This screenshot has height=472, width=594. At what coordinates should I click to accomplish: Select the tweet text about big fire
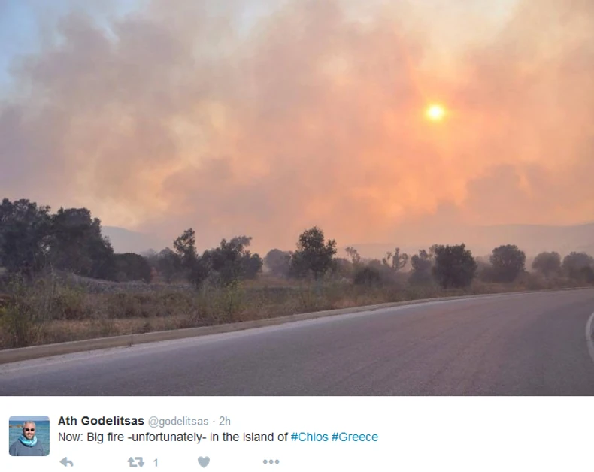click(218, 437)
